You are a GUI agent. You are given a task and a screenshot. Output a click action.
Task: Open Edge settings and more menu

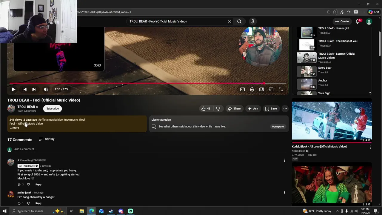(363, 12)
